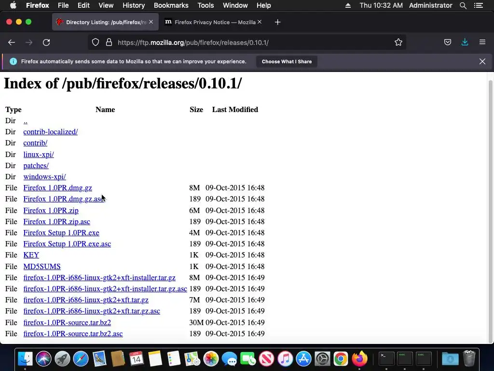This screenshot has height=371, width=494.
Task: Open the Firefox downloads panel
Action: pos(465,43)
